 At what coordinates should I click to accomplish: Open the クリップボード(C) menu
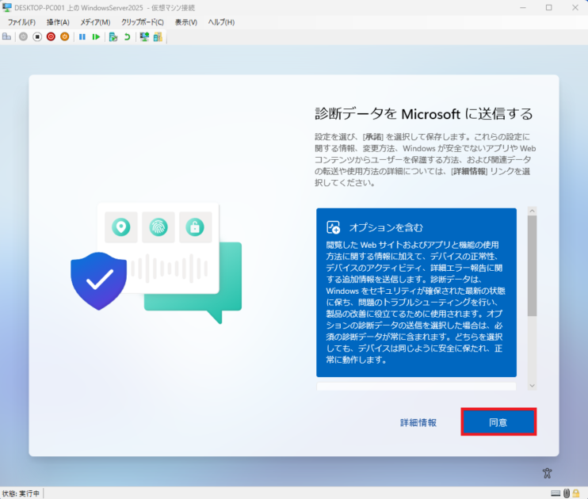coord(143,22)
